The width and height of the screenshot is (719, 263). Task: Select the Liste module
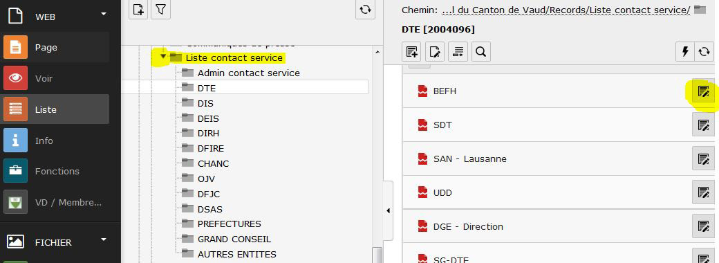pos(55,109)
